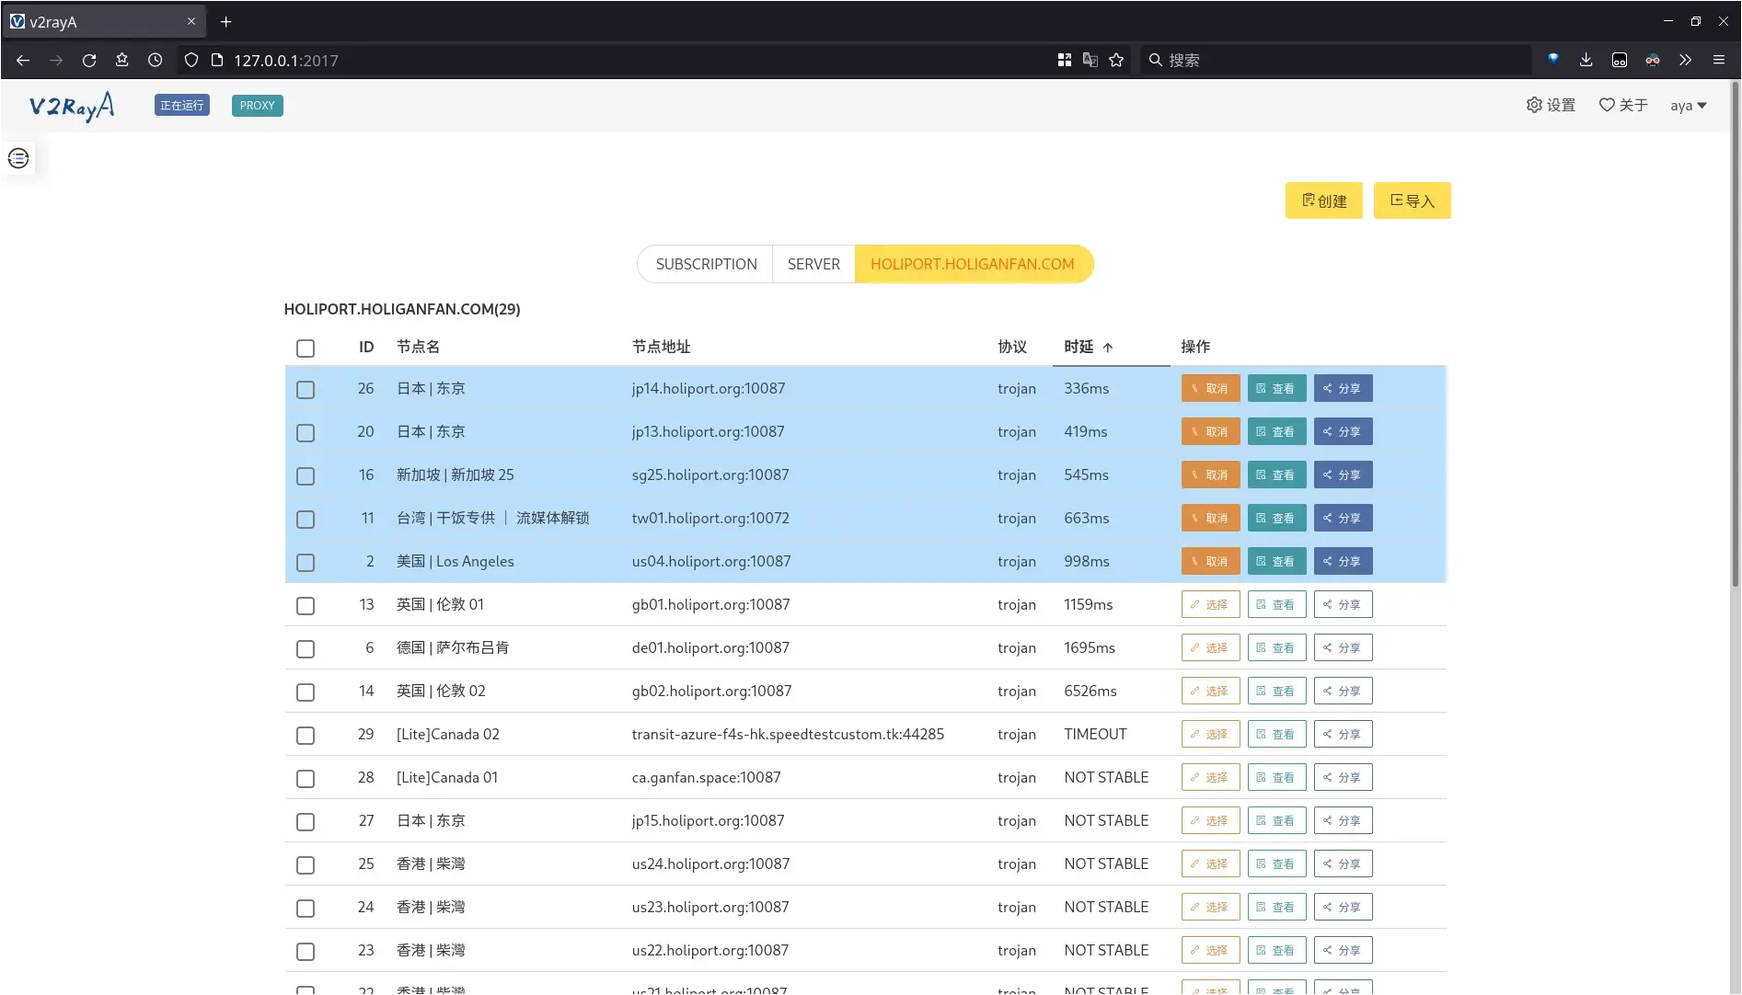
Task: Click the browser search field
Action: [x=1334, y=60]
